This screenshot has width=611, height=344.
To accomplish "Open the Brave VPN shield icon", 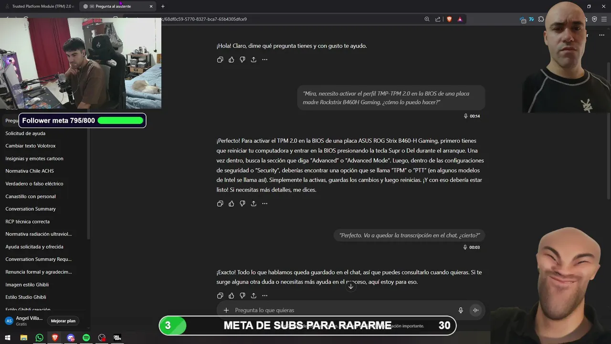I will coord(594,19).
